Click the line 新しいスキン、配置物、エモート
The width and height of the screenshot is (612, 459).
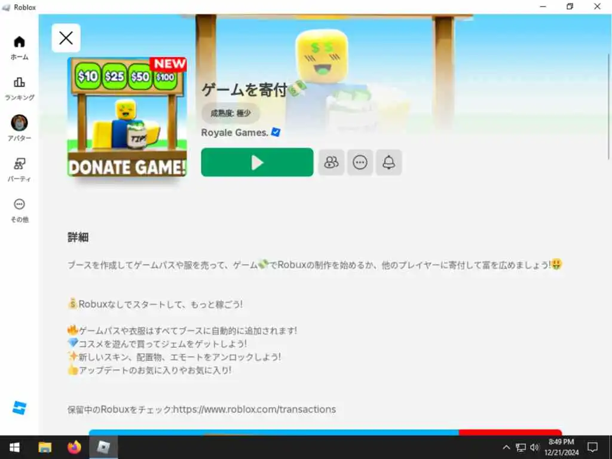coord(174,357)
